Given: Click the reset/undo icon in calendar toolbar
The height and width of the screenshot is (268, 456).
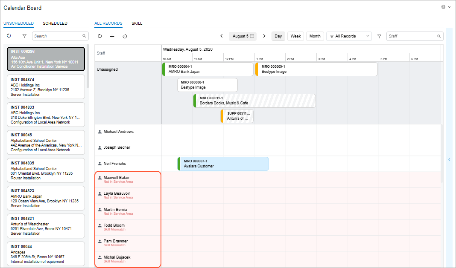Looking at the screenshot, I should [125, 36].
